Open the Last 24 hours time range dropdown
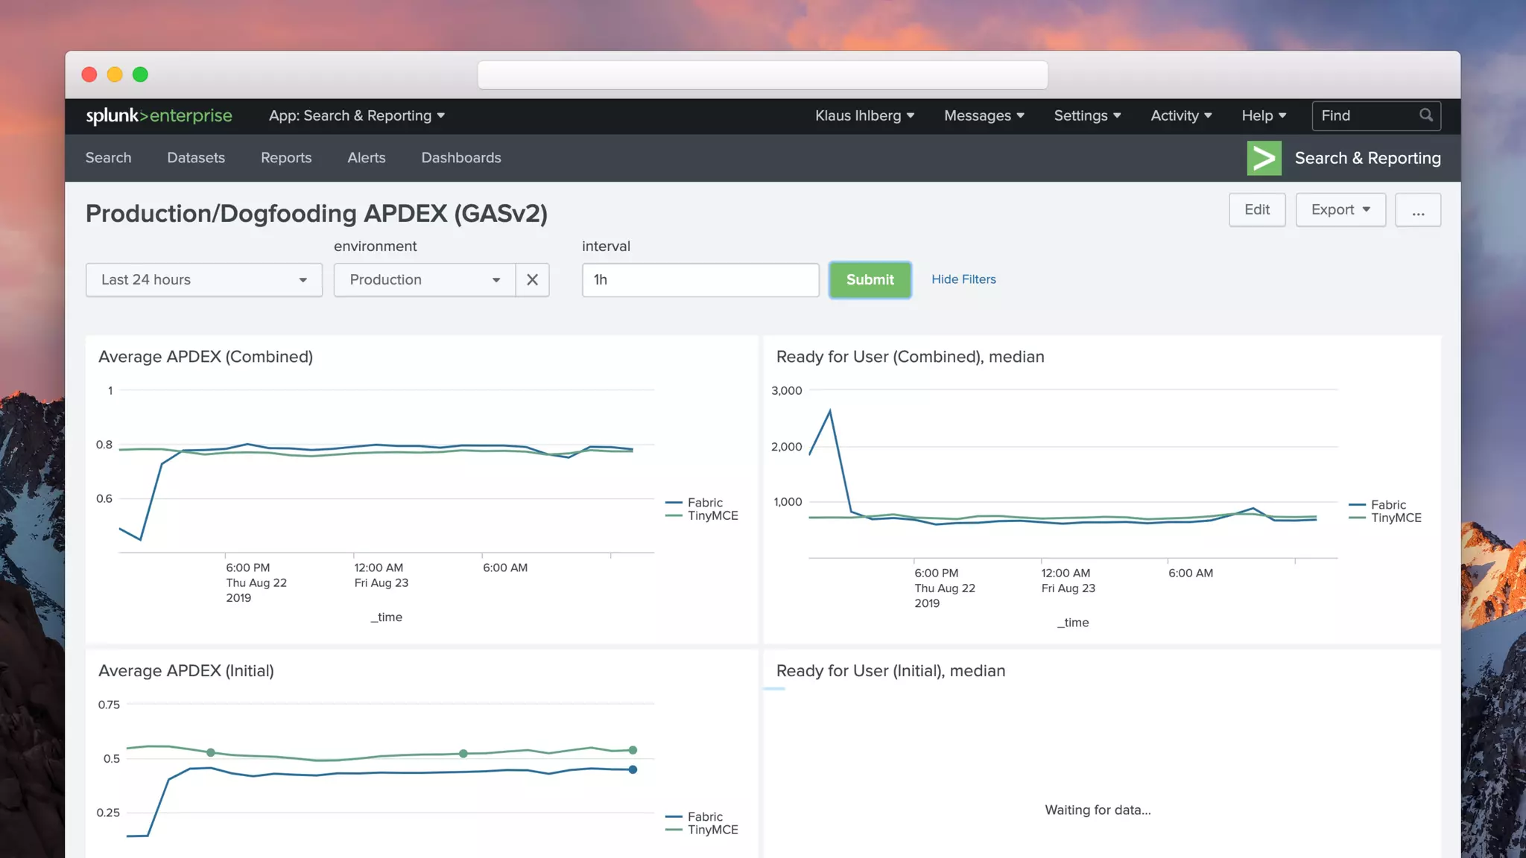Image resolution: width=1526 pixels, height=858 pixels. coord(203,280)
